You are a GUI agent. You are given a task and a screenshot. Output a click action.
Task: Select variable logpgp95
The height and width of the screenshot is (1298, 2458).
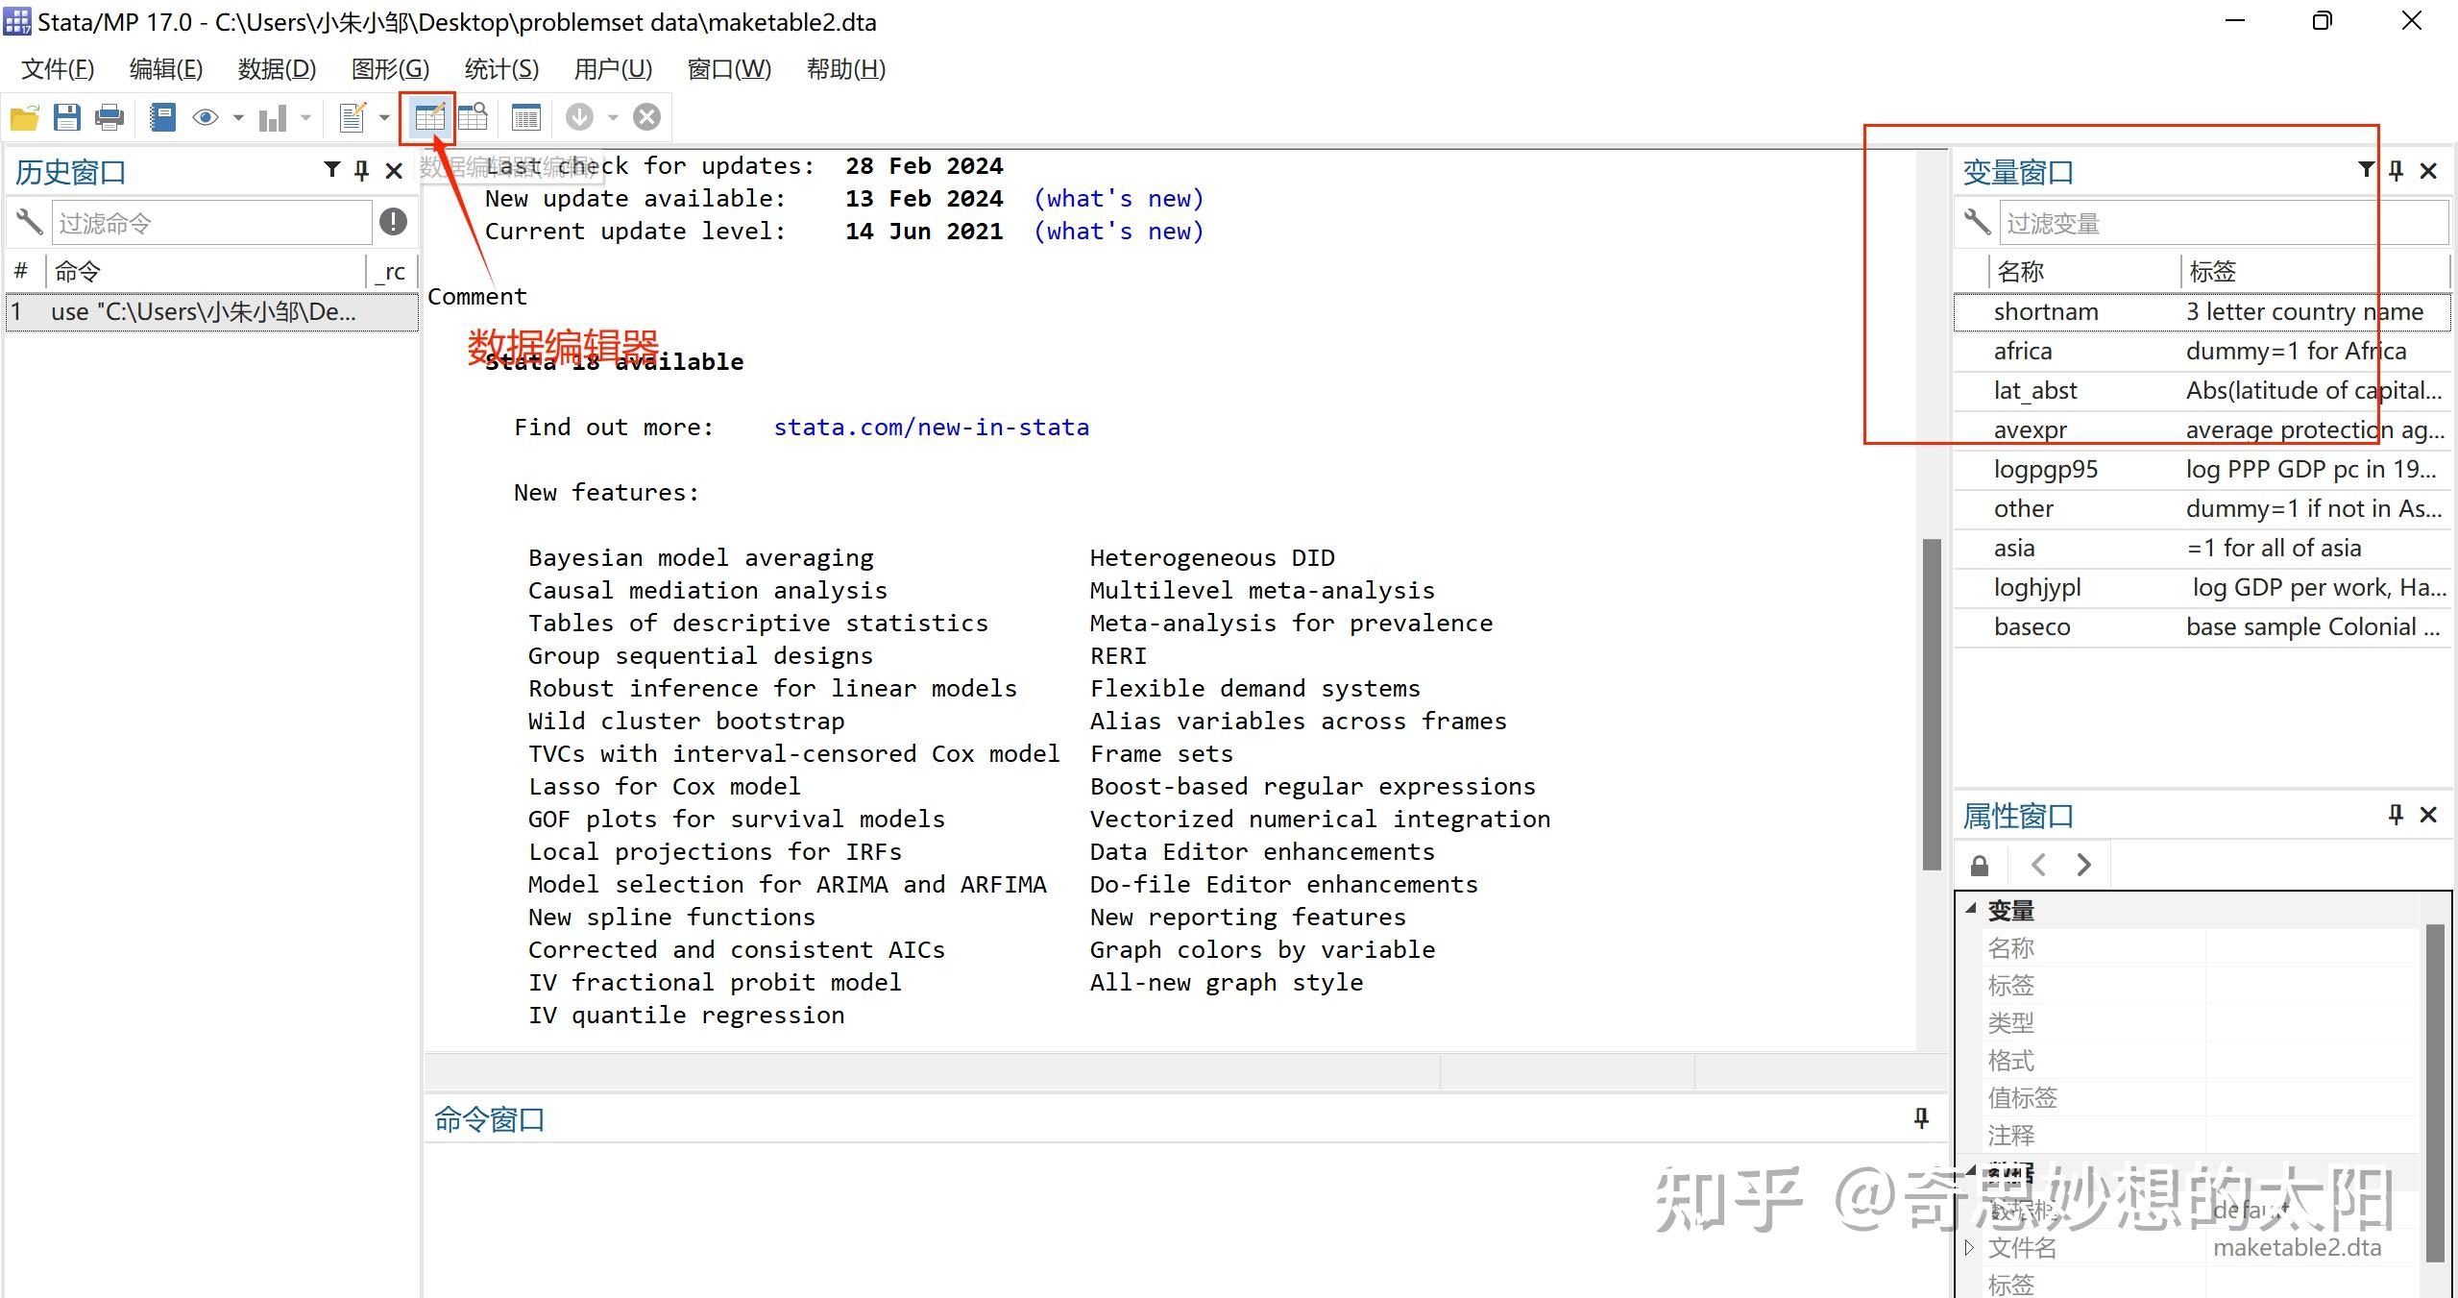[x=2202, y=470]
